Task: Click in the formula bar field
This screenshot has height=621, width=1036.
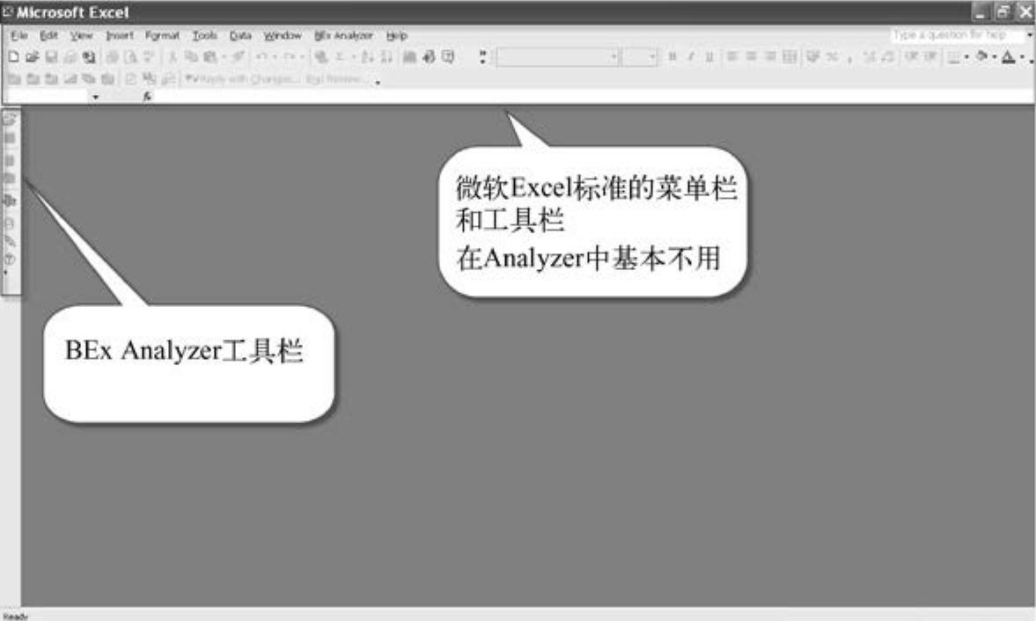Action: click(593, 97)
